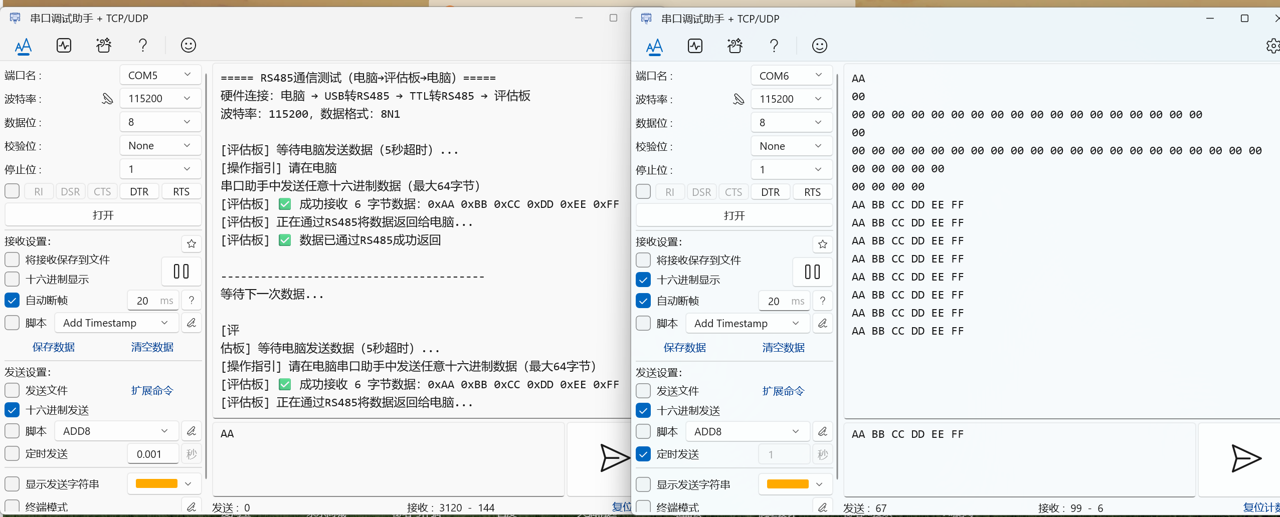Edit the ADD8 script via pencil icon
The width and height of the screenshot is (1280, 517).
point(191,430)
